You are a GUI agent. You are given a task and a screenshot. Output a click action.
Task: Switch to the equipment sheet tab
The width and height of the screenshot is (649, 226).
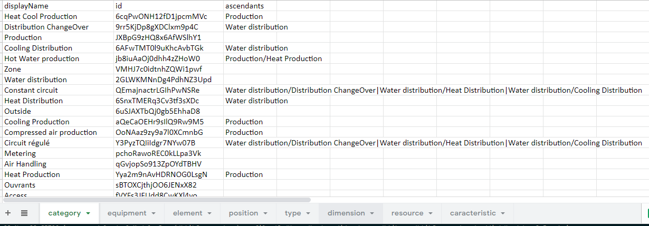point(127,213)
